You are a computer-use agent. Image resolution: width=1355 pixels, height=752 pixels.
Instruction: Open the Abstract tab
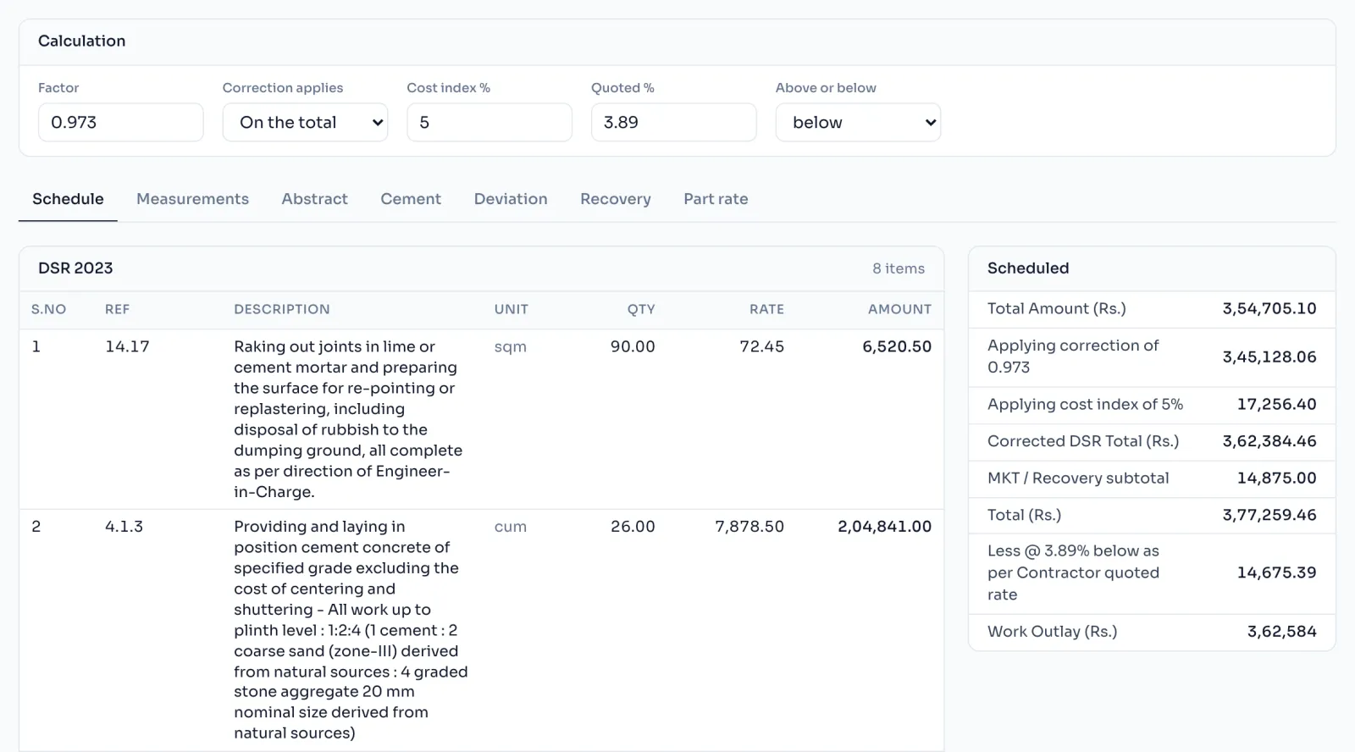[x=314, y=199]
